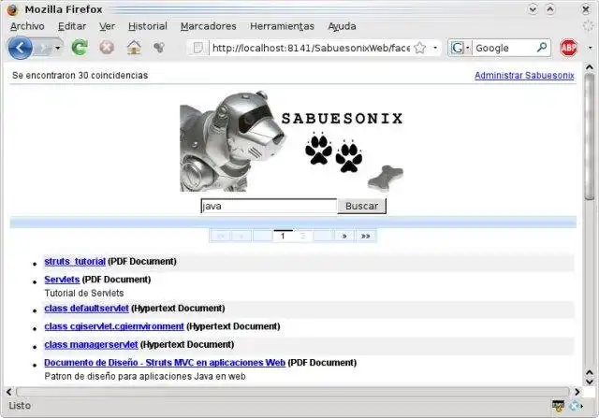
Task: Click the vertical scrollbar up arrow
Action: 590,67
